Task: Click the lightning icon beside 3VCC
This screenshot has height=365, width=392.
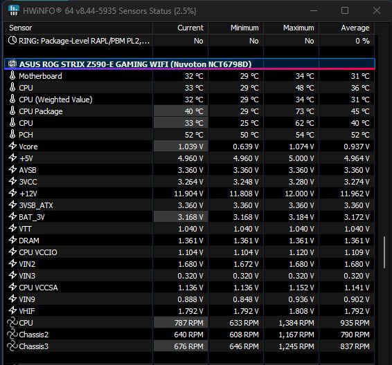Action: pyautogui.click(x=12, y=181)
